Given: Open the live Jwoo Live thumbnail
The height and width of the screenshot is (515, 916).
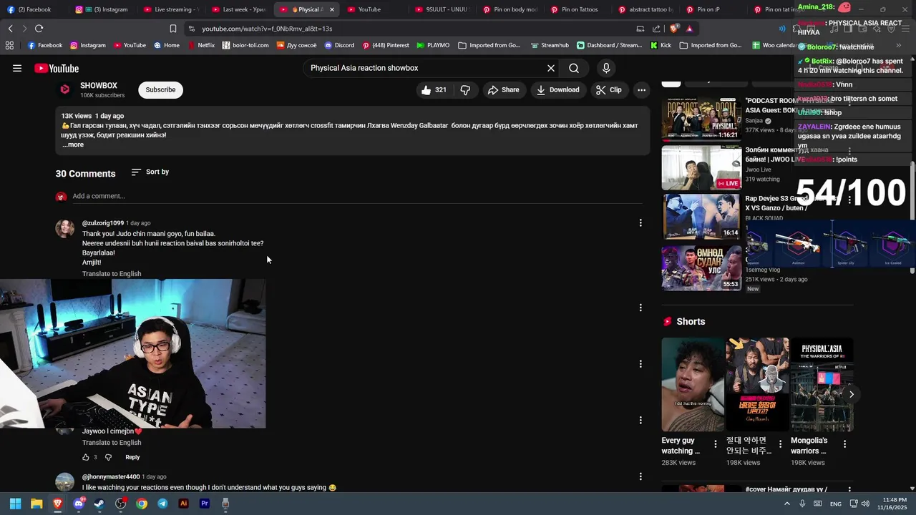Looking at the screenshot, I should pos(701,168).
